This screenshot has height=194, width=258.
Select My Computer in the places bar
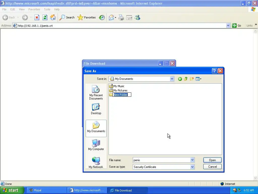[x=96, y=145]
